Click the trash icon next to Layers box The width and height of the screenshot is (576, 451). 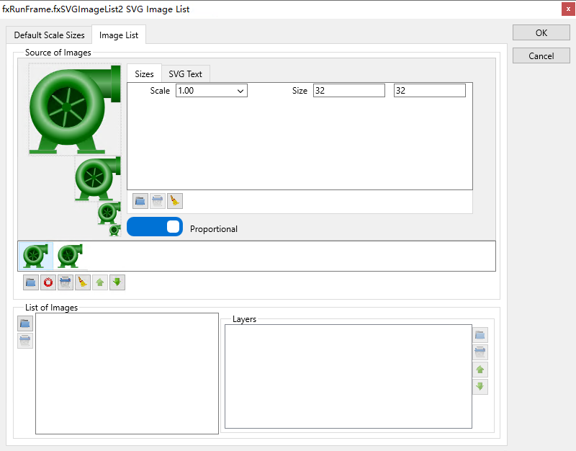click(480, 352)
